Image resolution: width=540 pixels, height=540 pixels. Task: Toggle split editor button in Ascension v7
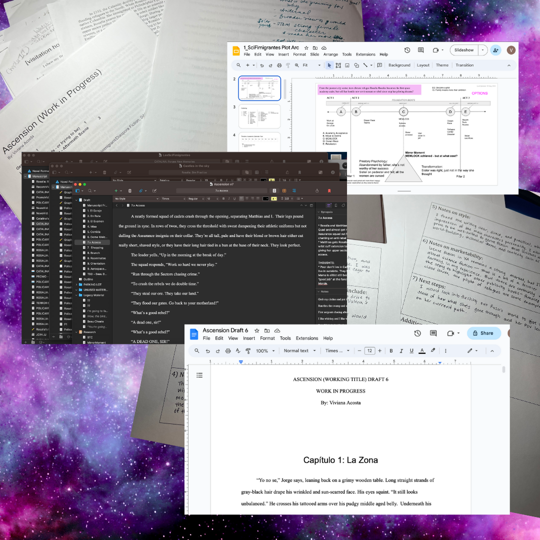(311, 205)
